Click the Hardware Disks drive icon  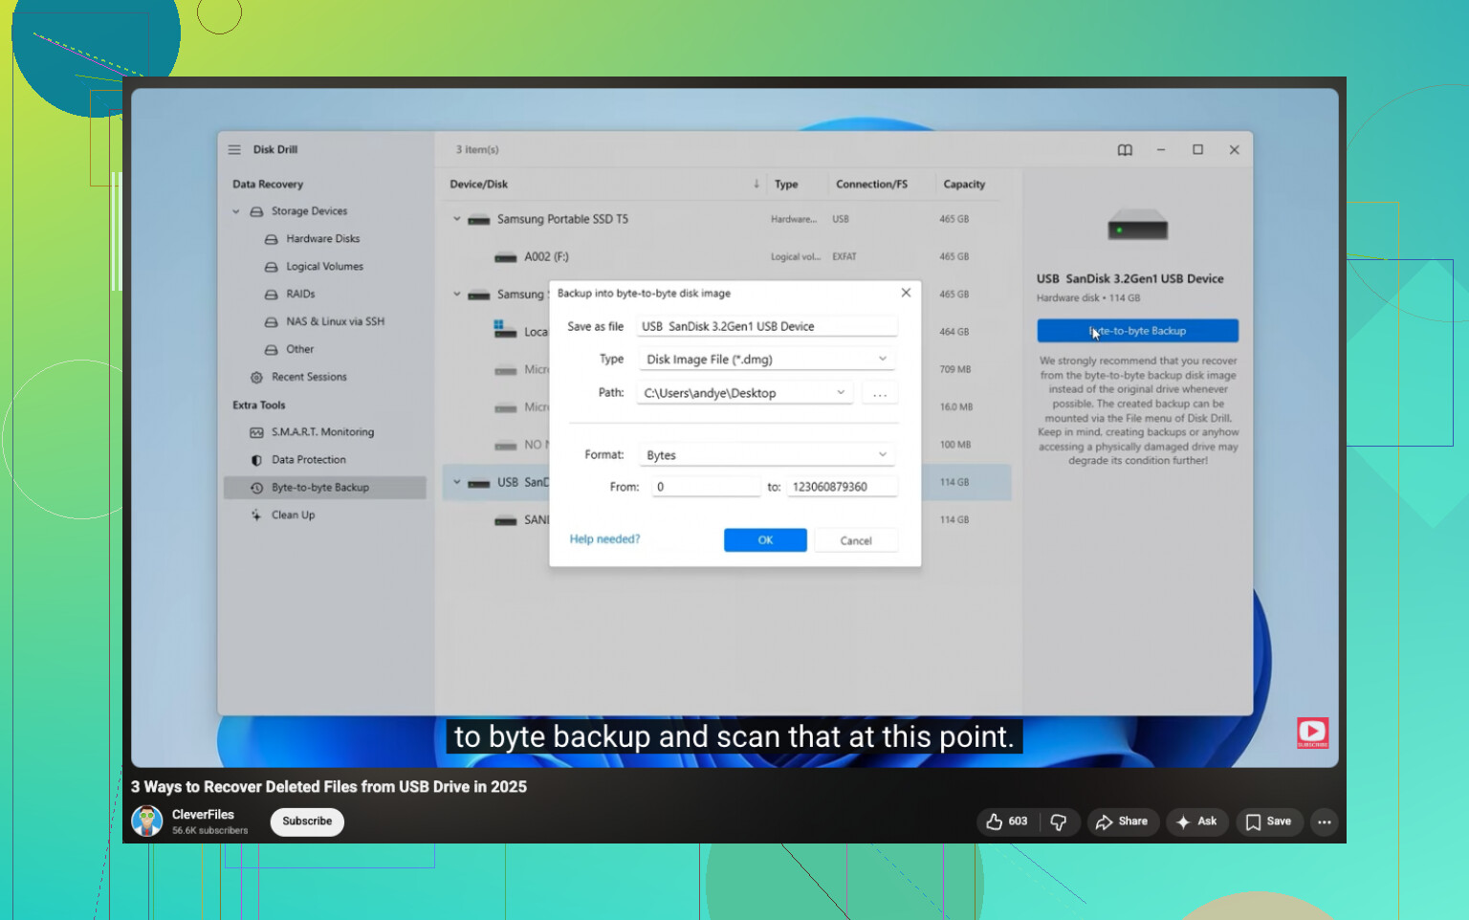pyautogui.click(x=272, y=239)
